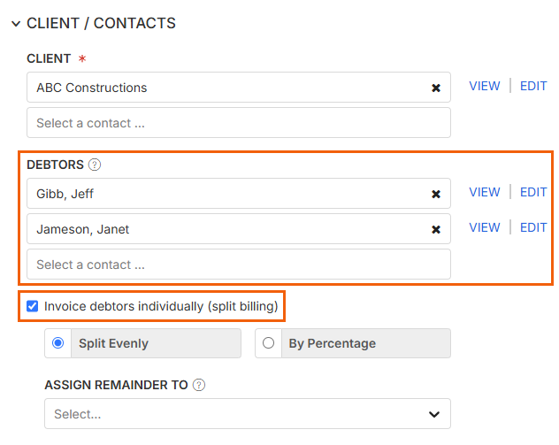Click the client Select a contact field
This screenshot has width=559, height=445.
click(239, 123)
